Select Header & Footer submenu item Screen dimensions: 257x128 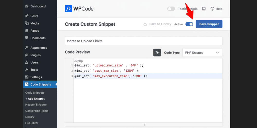point(36,105)
